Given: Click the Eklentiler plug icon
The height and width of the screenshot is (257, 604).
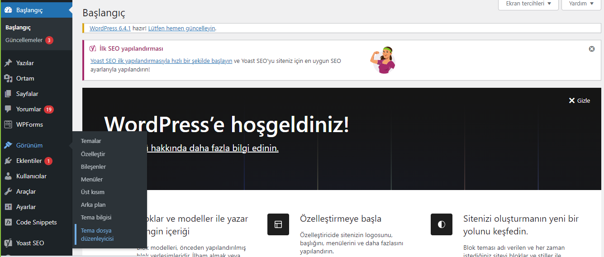Looking at the screenshot, I should pos(8,161).
